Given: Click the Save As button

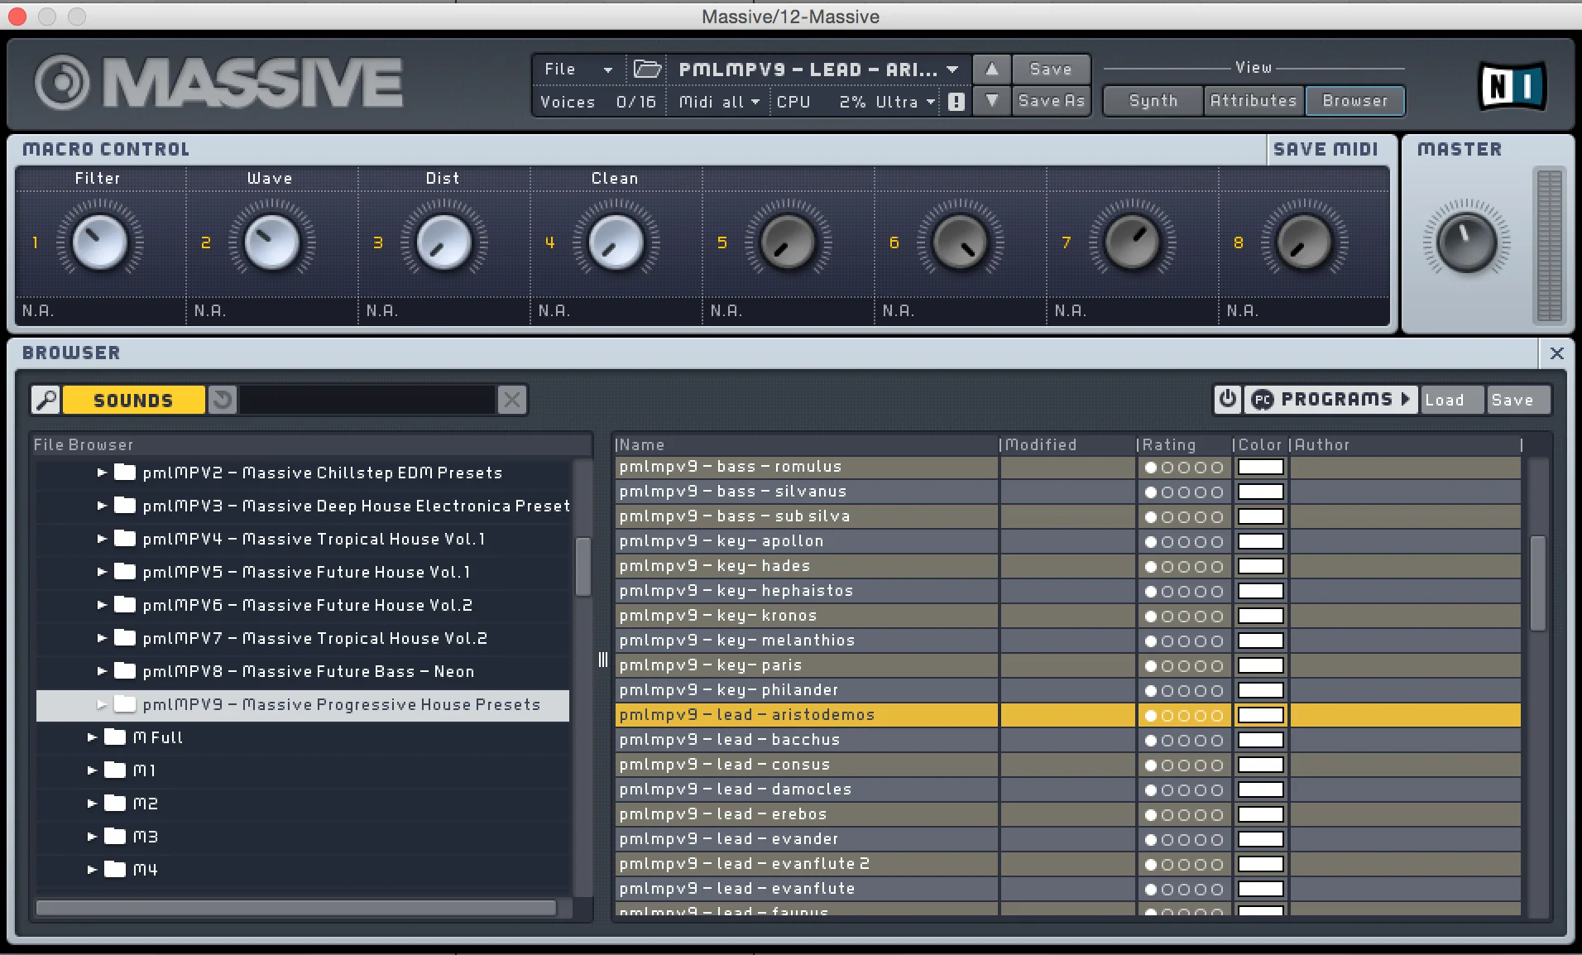Looking at the screenshot, I should pyautogui.click(x=1051, y=101).
